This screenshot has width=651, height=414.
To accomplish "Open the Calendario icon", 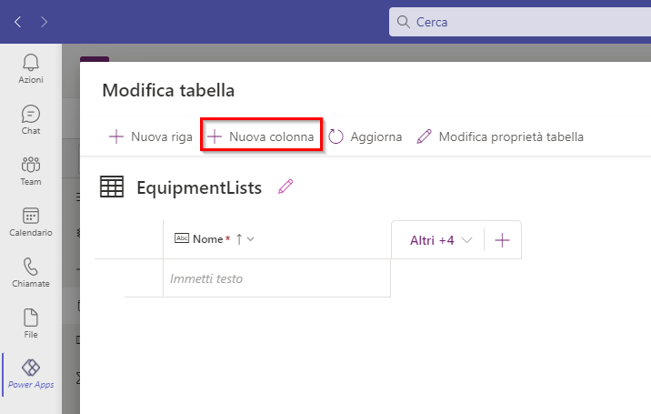I will click(31, 216).
